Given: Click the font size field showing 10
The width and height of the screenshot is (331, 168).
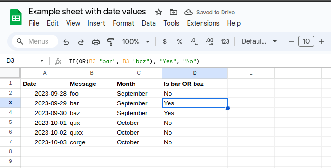Looking at the screenshot, I should point(306,41).
